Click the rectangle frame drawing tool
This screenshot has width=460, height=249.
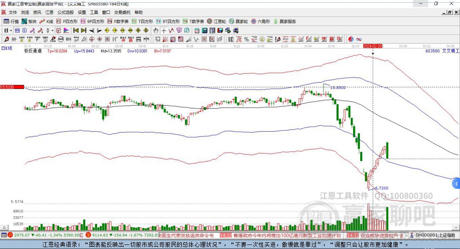(158, 40)
